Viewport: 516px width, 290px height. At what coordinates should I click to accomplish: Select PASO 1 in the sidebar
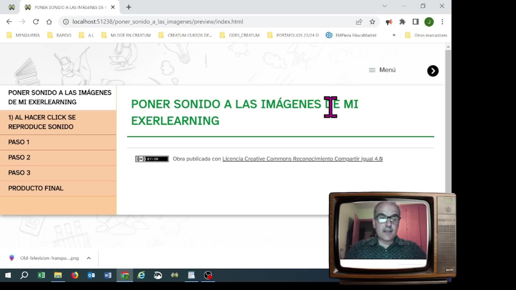click(19, 142)
